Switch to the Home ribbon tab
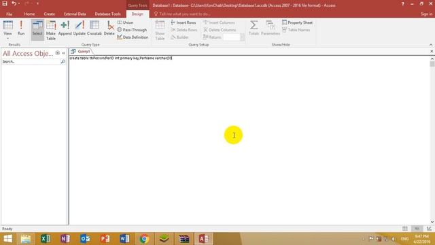This screenshot has width=435, height=245. 29,14
